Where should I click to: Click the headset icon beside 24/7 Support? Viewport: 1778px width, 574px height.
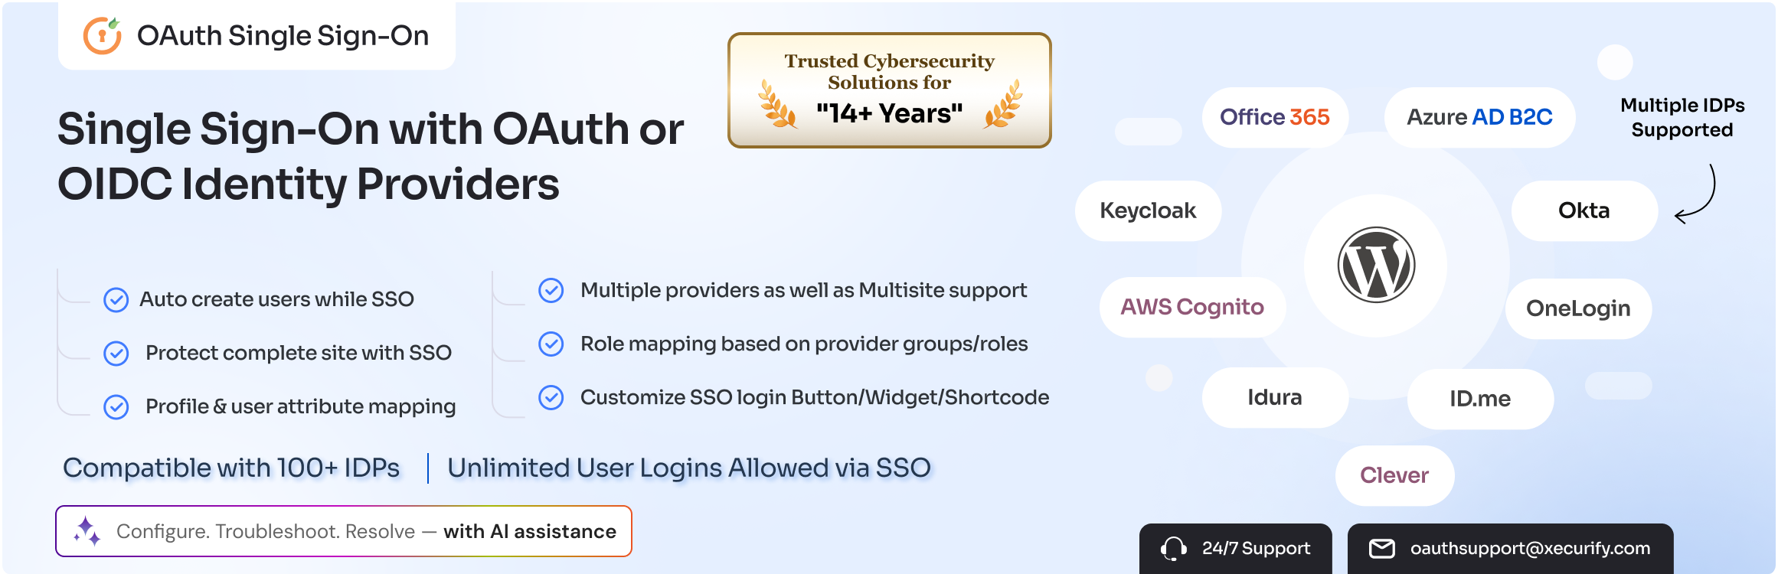click(x=1173, y=548)
